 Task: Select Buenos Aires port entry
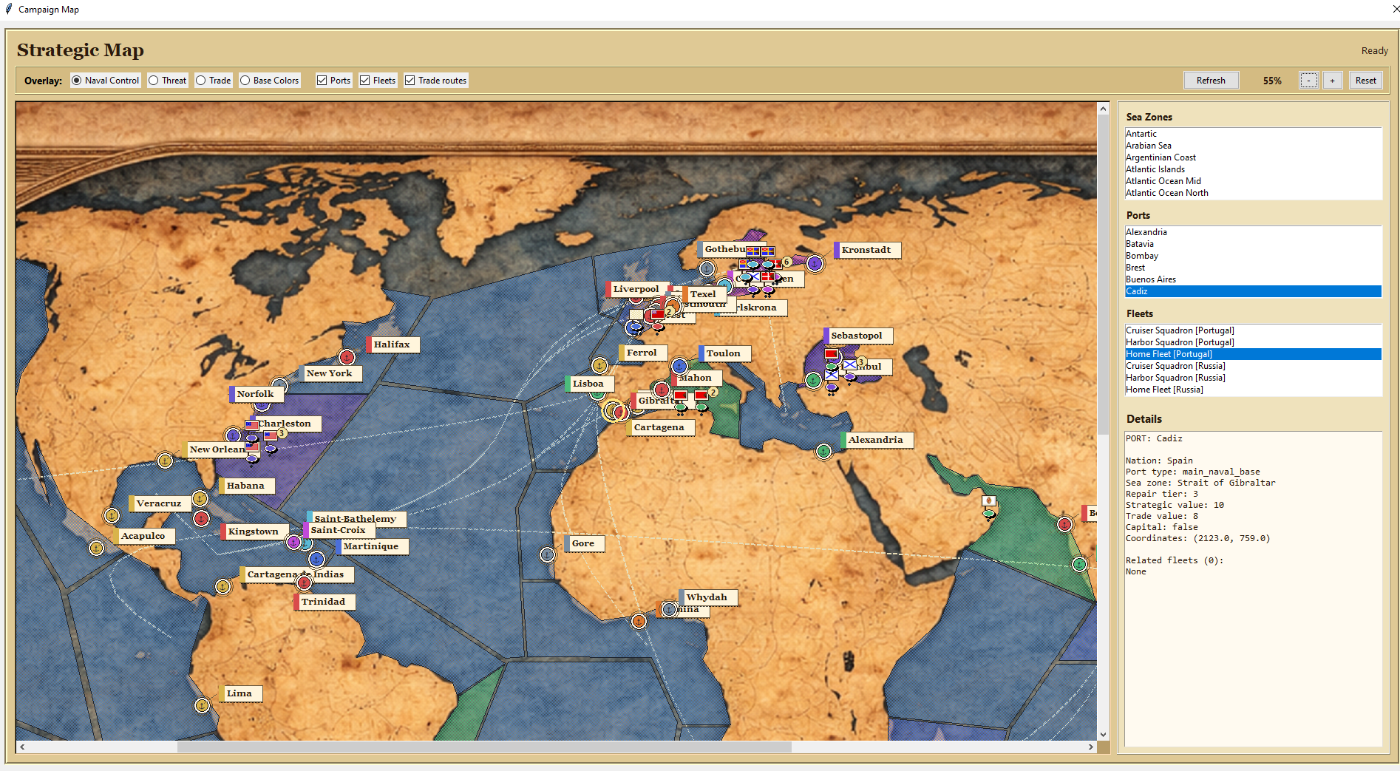[x=1253, y=279]
